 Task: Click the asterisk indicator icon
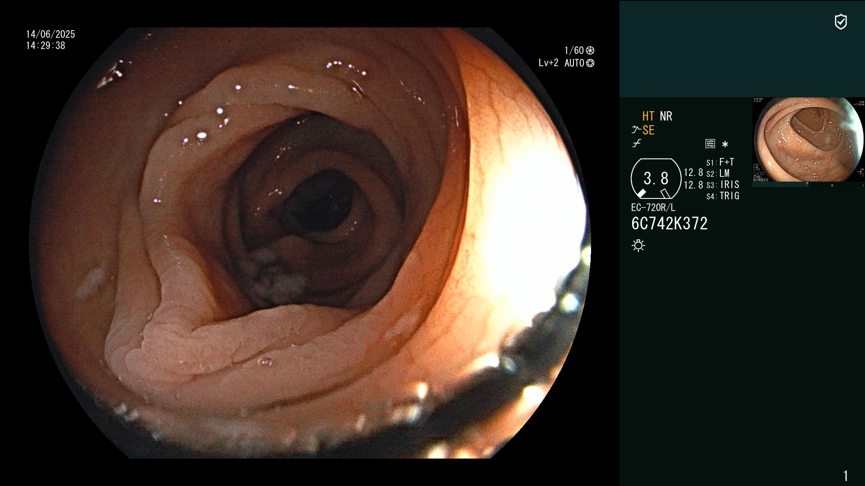click(725, 144)
